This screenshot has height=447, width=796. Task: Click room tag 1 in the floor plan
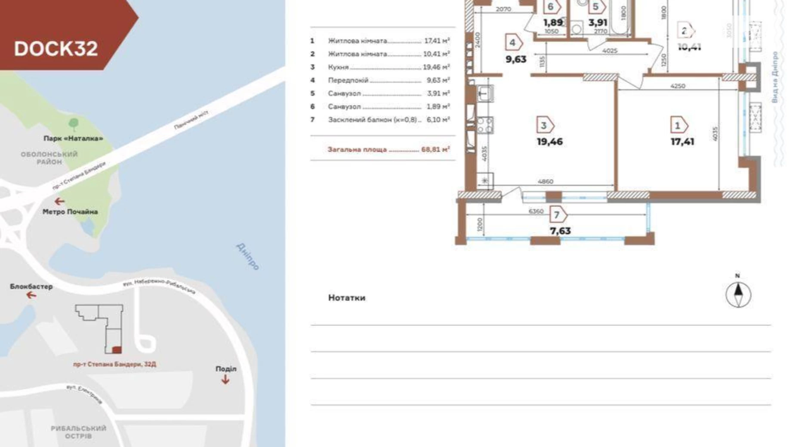pyautogui.click(x=679, y=126)
